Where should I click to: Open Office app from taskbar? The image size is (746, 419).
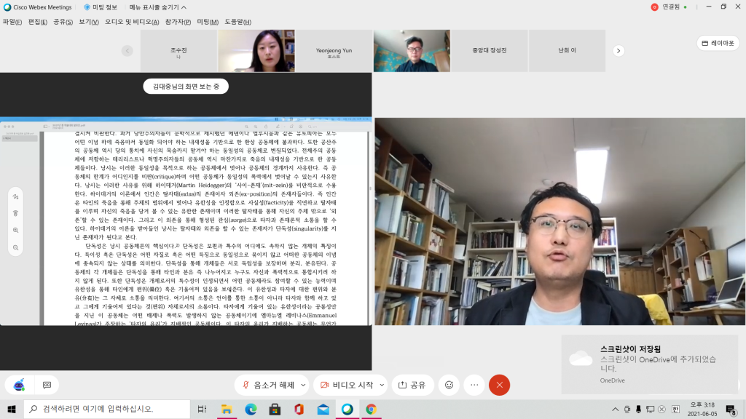click(299, 409)
